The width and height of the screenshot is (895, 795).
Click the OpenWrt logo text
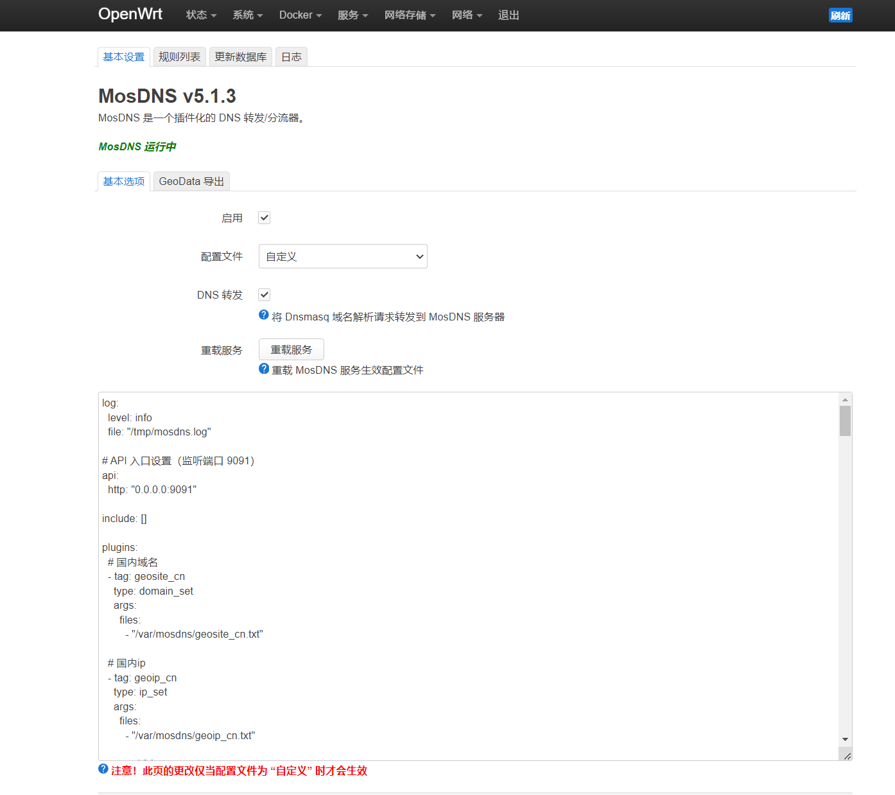(x=130, y=14)
